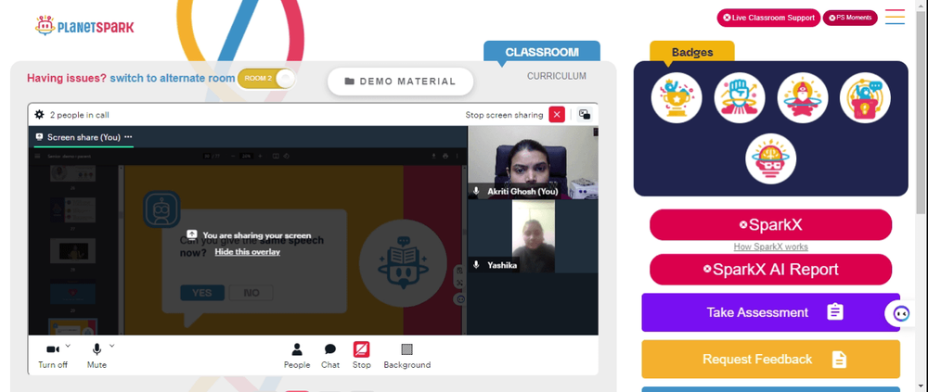
Task: Open SparkX AI Report
Action: (x=770, y=270)
